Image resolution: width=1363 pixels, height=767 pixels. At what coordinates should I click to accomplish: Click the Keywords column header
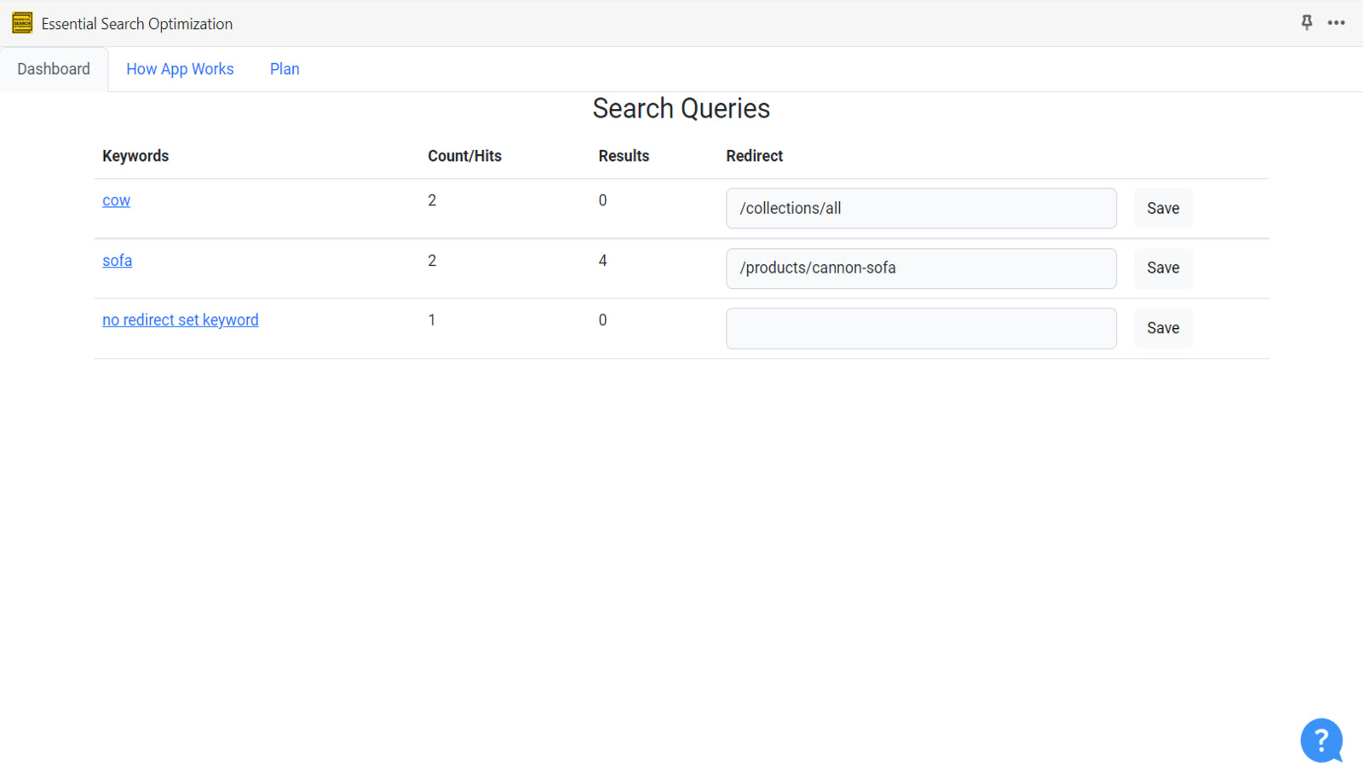135,156
